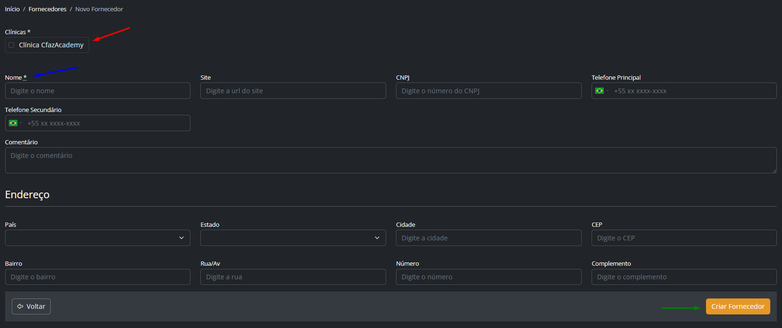The height and width of the screenshot is (328, 782).
Task: Click the CEP input field
Action: (684, 238)
